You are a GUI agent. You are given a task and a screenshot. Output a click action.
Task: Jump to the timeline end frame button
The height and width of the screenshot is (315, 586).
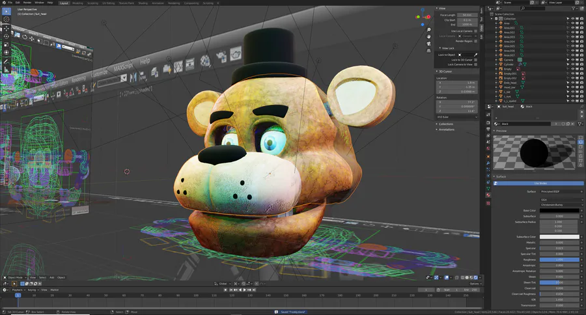point(255,290)
